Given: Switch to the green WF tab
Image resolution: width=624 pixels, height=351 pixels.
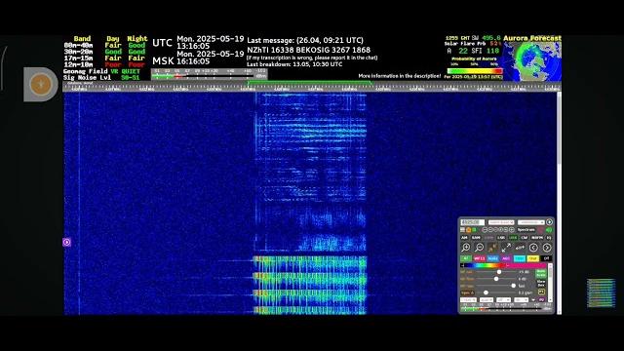Looking at the screenshot, I should (x=466, y=258).
